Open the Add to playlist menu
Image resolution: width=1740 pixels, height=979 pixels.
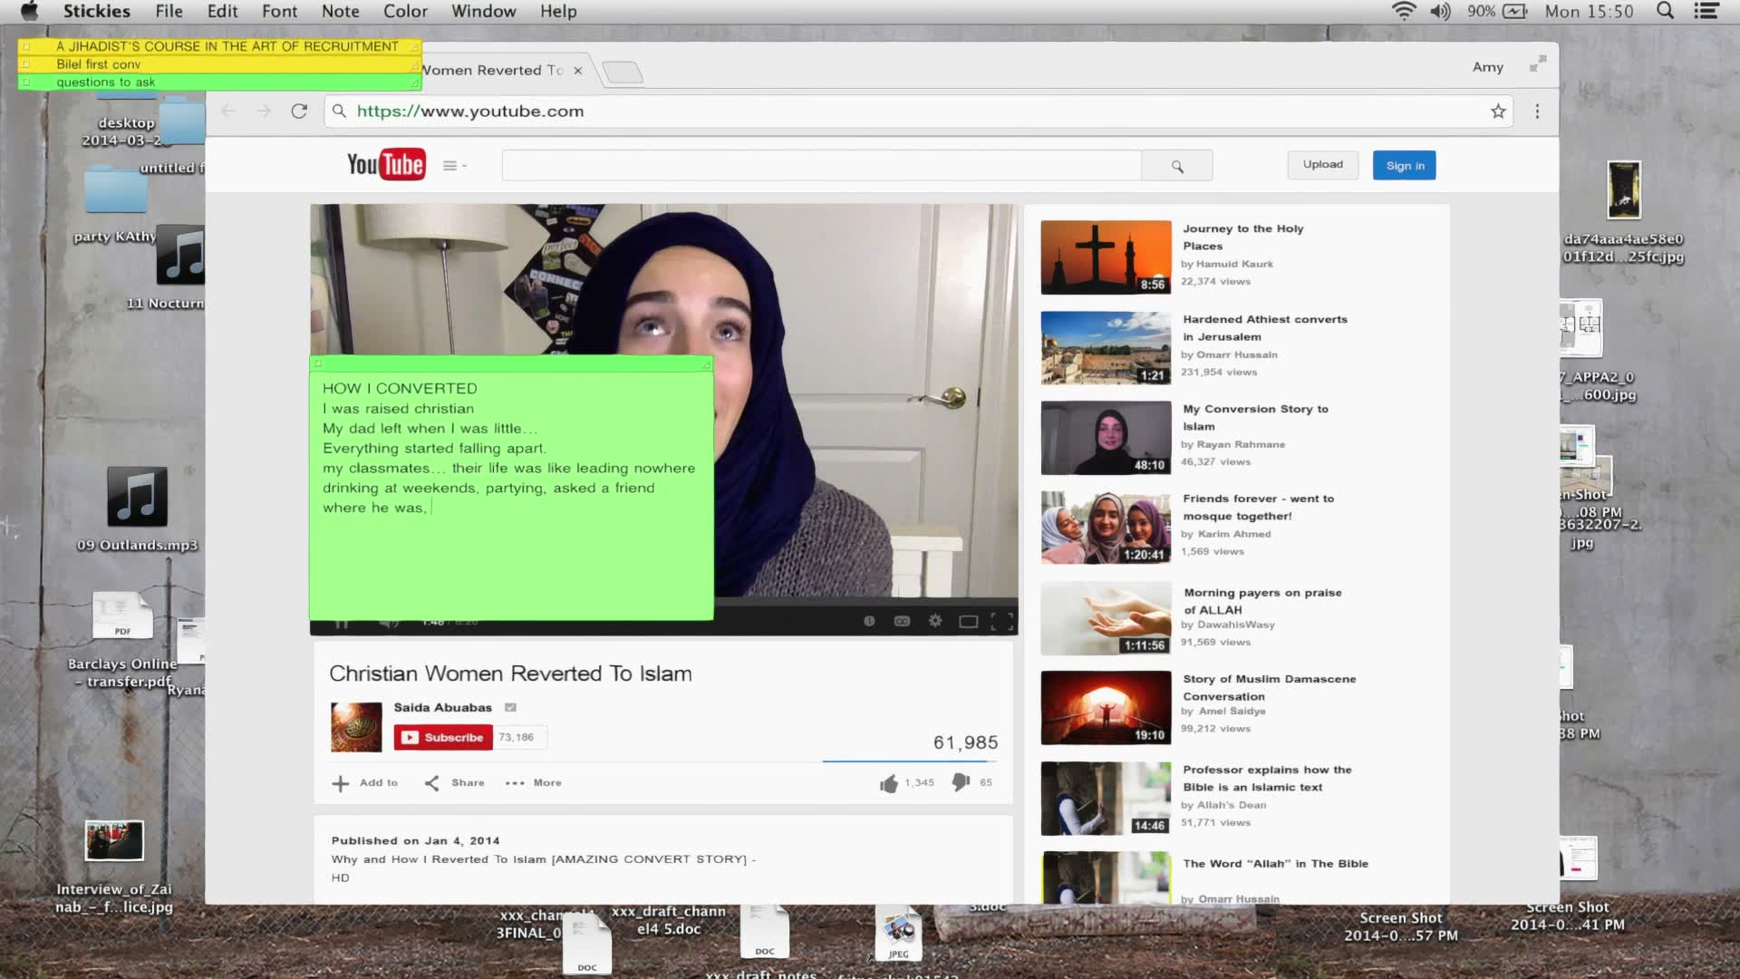[365, 783]
